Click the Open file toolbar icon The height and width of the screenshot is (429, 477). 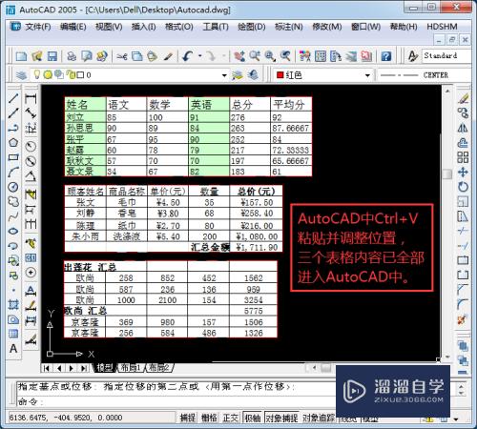(37, 56)
